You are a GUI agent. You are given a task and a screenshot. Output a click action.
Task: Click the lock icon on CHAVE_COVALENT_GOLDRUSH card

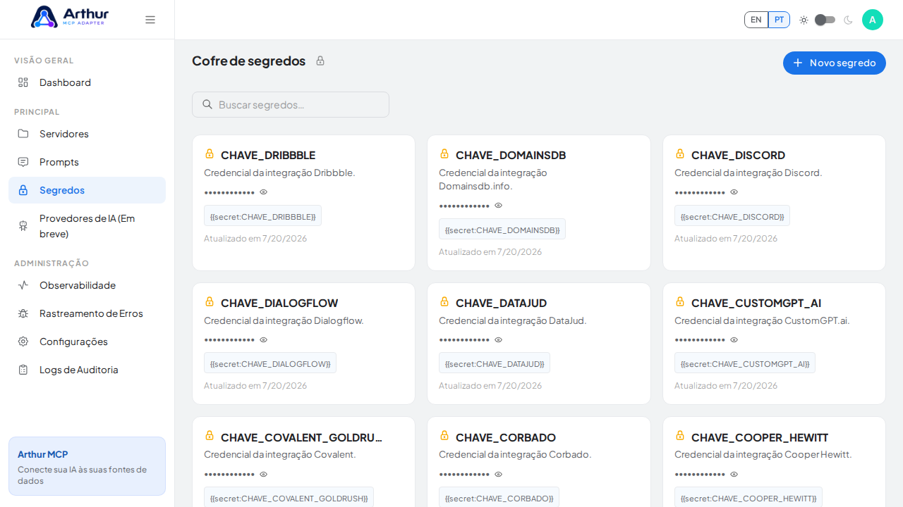210,436
